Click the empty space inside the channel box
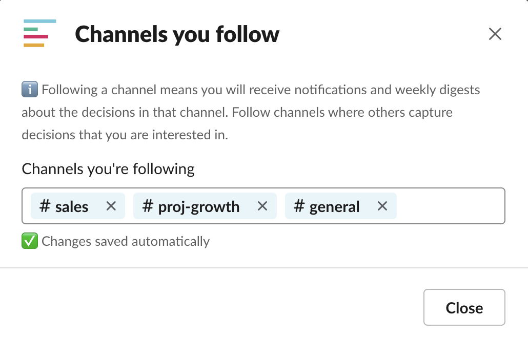 pos(451,206)
